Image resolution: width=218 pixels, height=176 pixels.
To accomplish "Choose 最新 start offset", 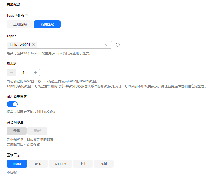I will coord(37,131).
